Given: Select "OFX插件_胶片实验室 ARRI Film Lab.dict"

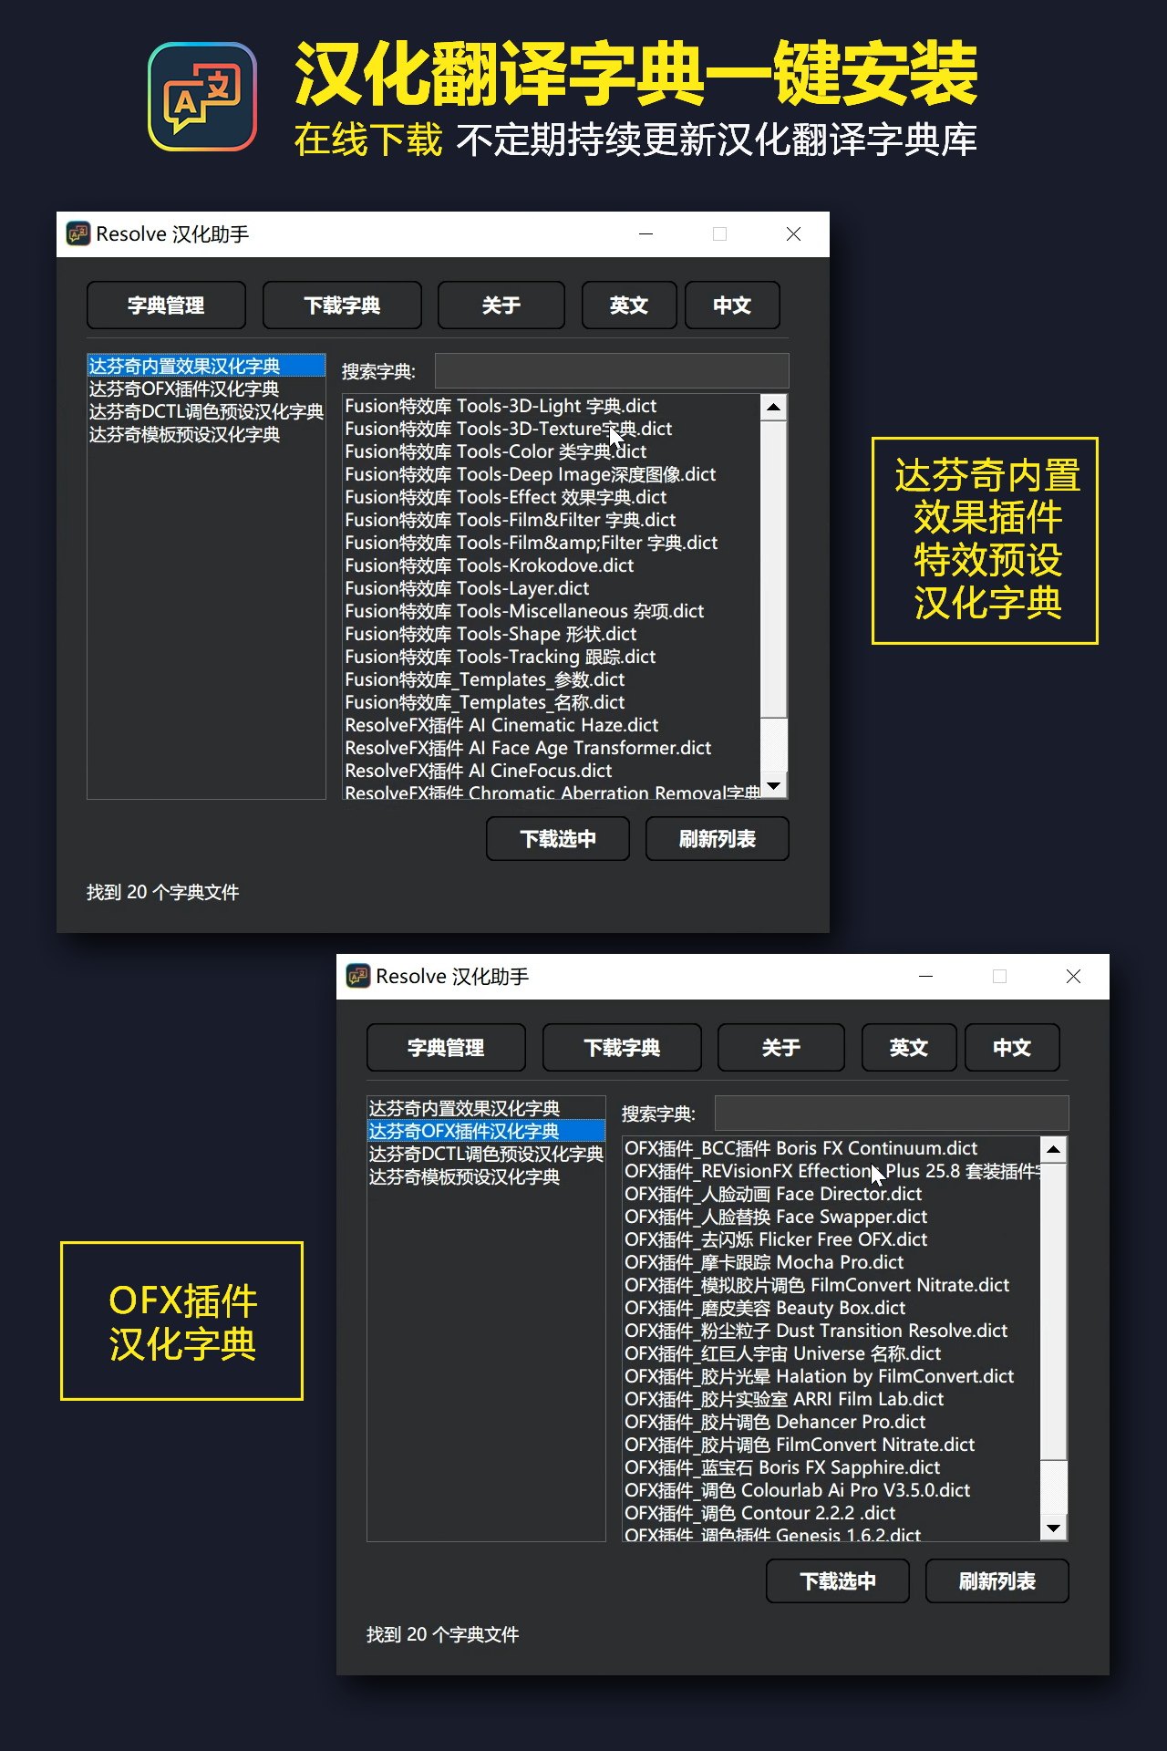Looking at the screenshot, I should 831,1399.
